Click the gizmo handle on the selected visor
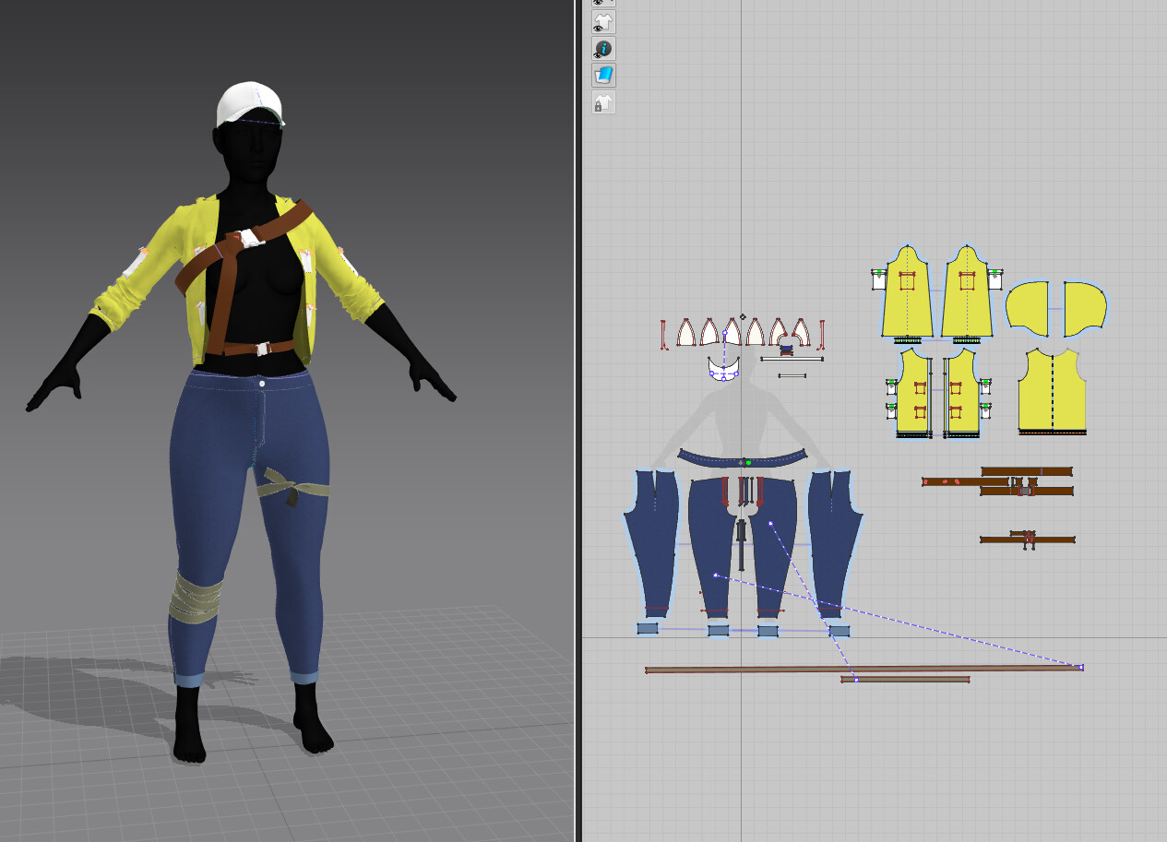 point(736,374)
